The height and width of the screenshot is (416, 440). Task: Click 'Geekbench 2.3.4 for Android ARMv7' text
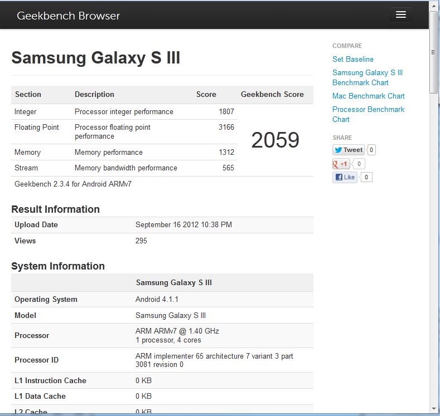point(73,184)
